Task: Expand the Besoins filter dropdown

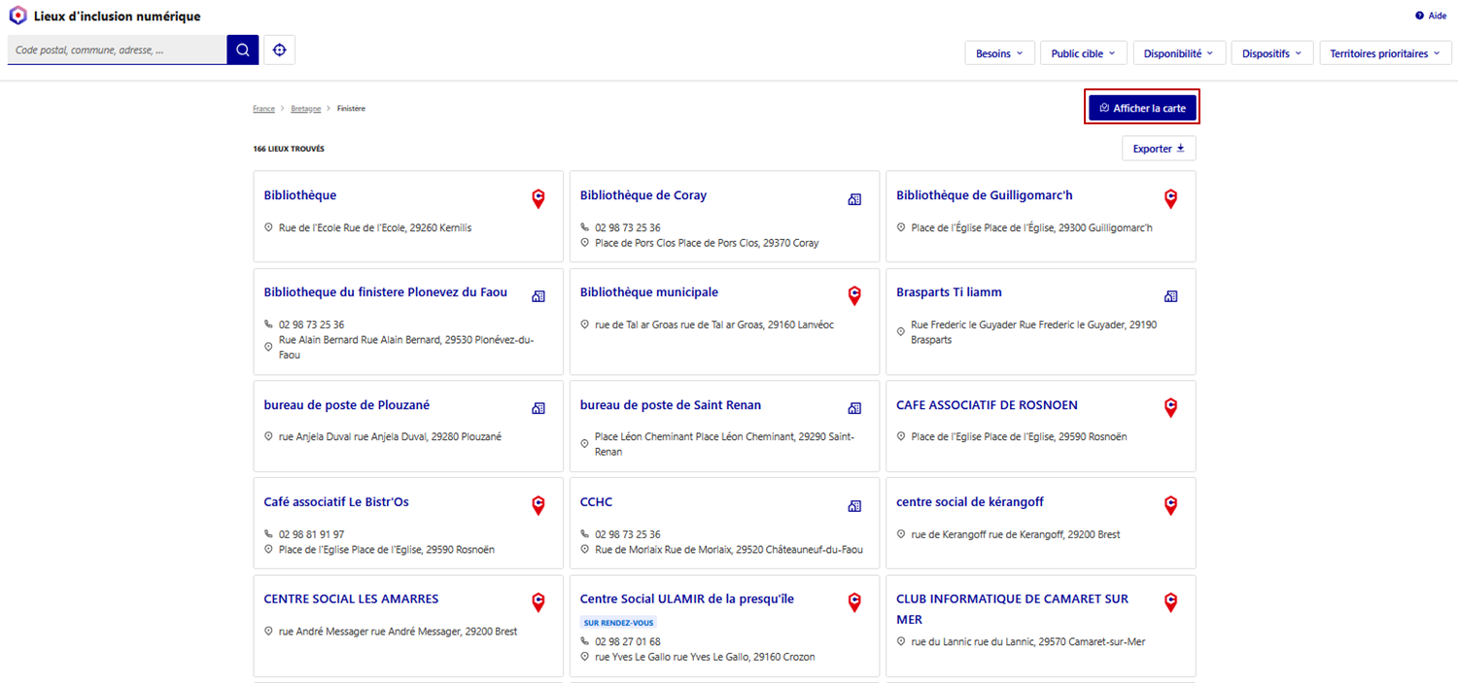Action: (999, 53)
